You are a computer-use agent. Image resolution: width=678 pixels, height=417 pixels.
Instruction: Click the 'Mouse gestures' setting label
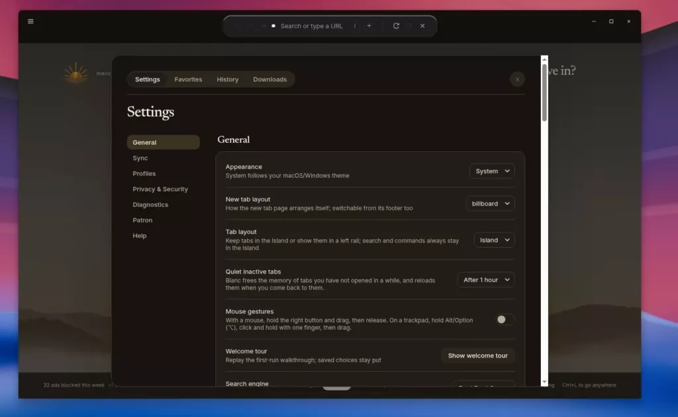point(250,311)
